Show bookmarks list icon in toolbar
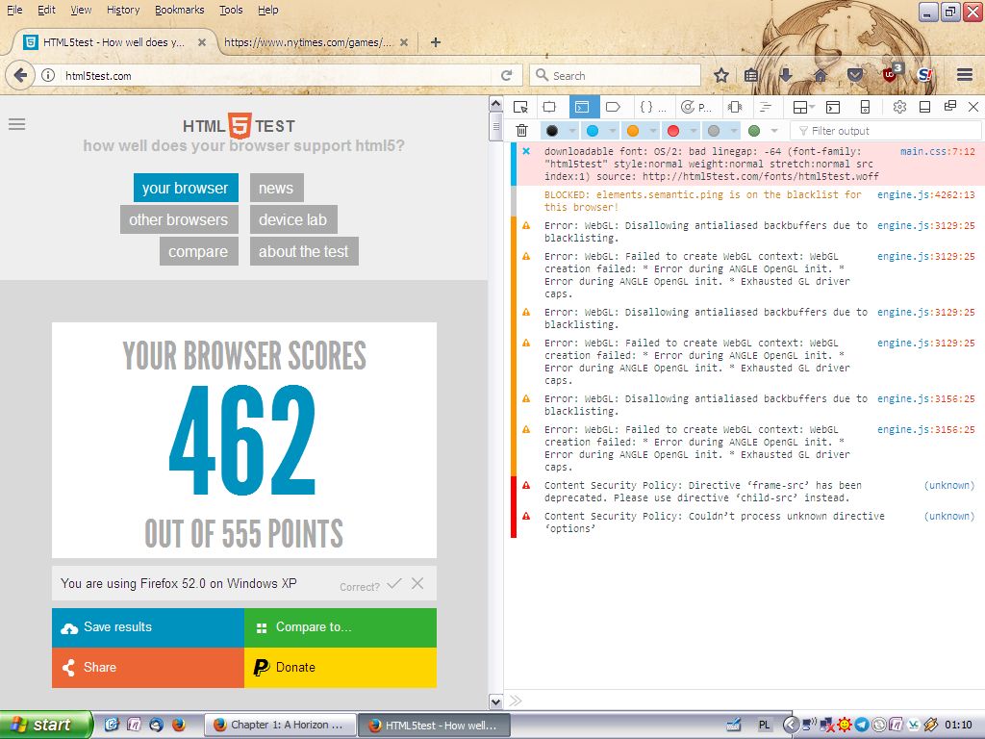This screenshot has height=739, width=985. [750, 75]
